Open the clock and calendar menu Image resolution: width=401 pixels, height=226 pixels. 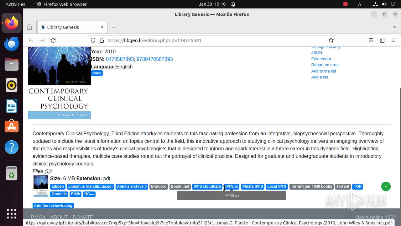click(212, 4)
